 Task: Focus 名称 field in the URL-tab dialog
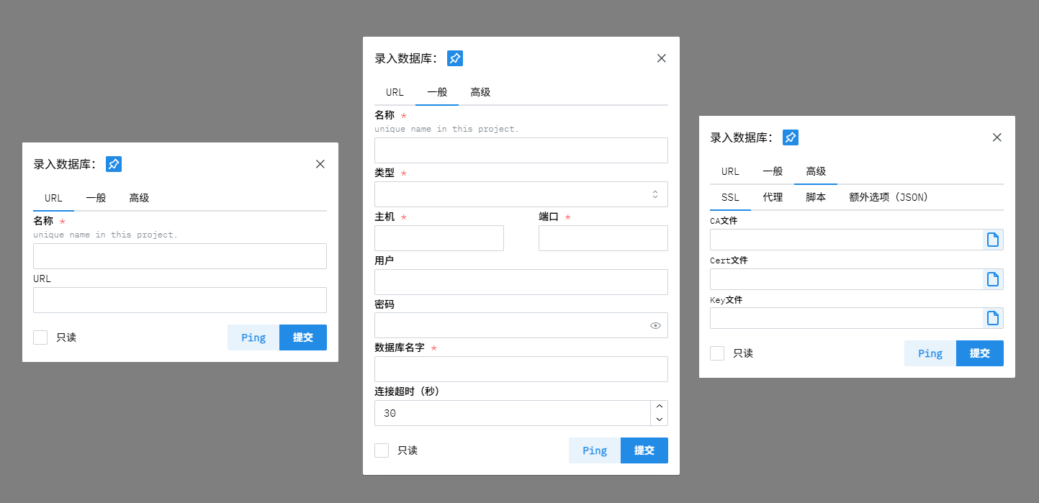(x=180, y=256)
